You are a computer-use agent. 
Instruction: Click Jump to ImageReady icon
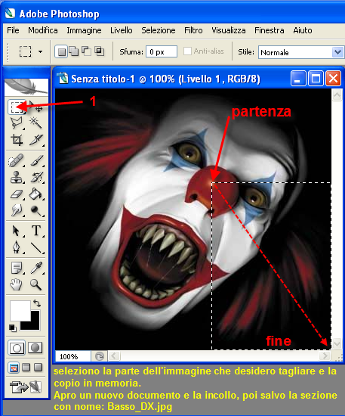(26, 387)
